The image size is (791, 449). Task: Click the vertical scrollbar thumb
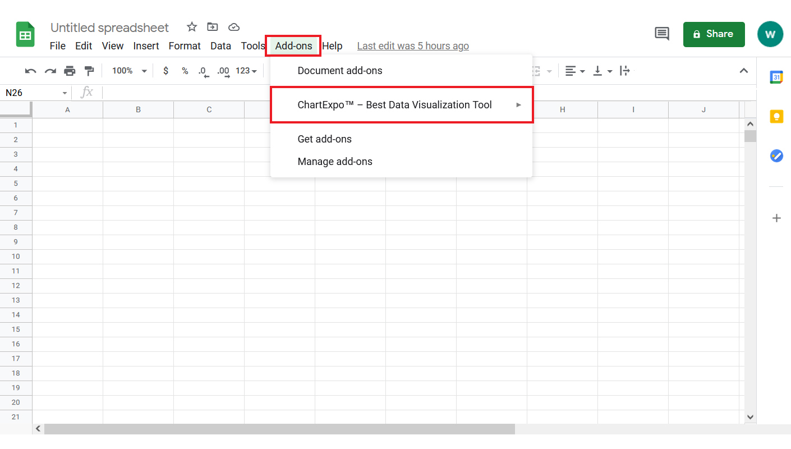click(751, 136)
